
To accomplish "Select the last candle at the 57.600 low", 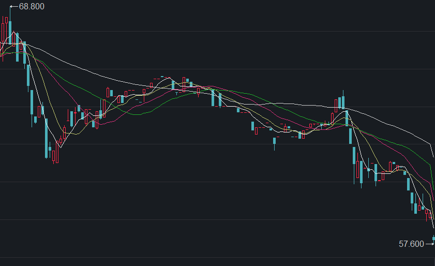I will (x=433, y=238).
